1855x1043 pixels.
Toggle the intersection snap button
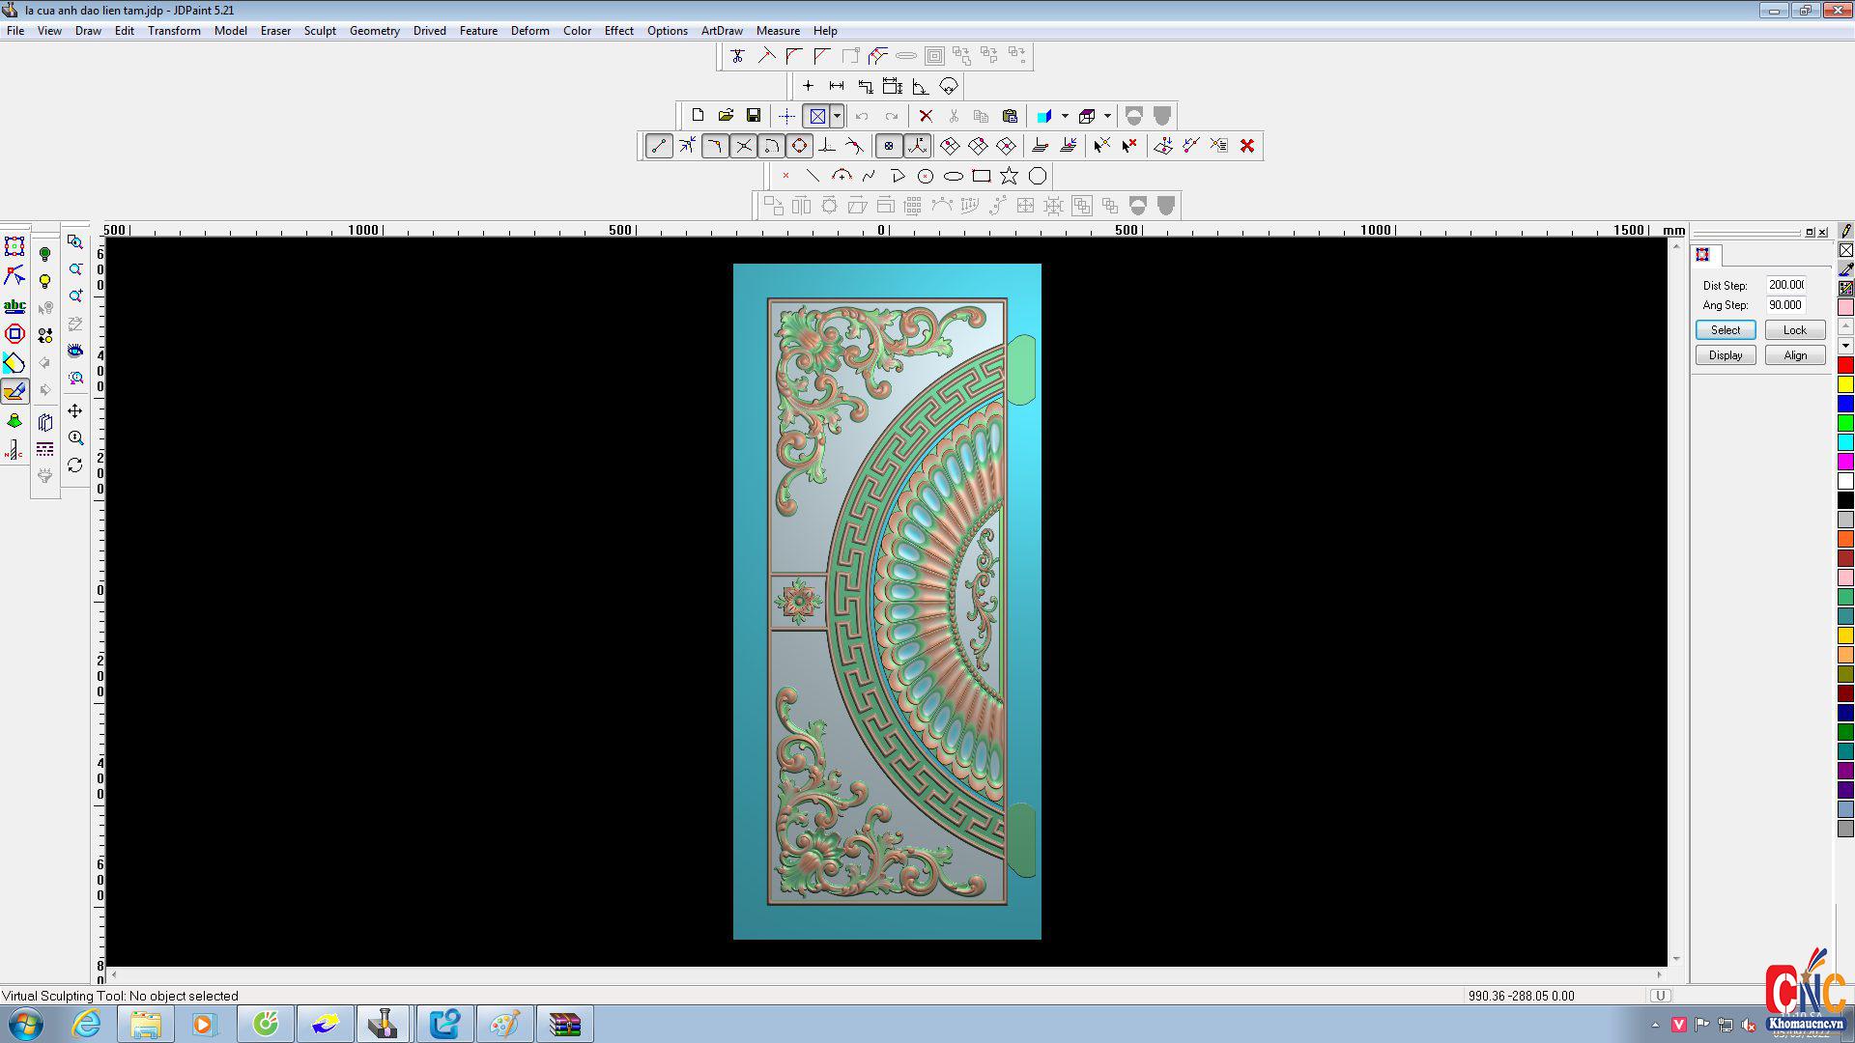(743, 146)
